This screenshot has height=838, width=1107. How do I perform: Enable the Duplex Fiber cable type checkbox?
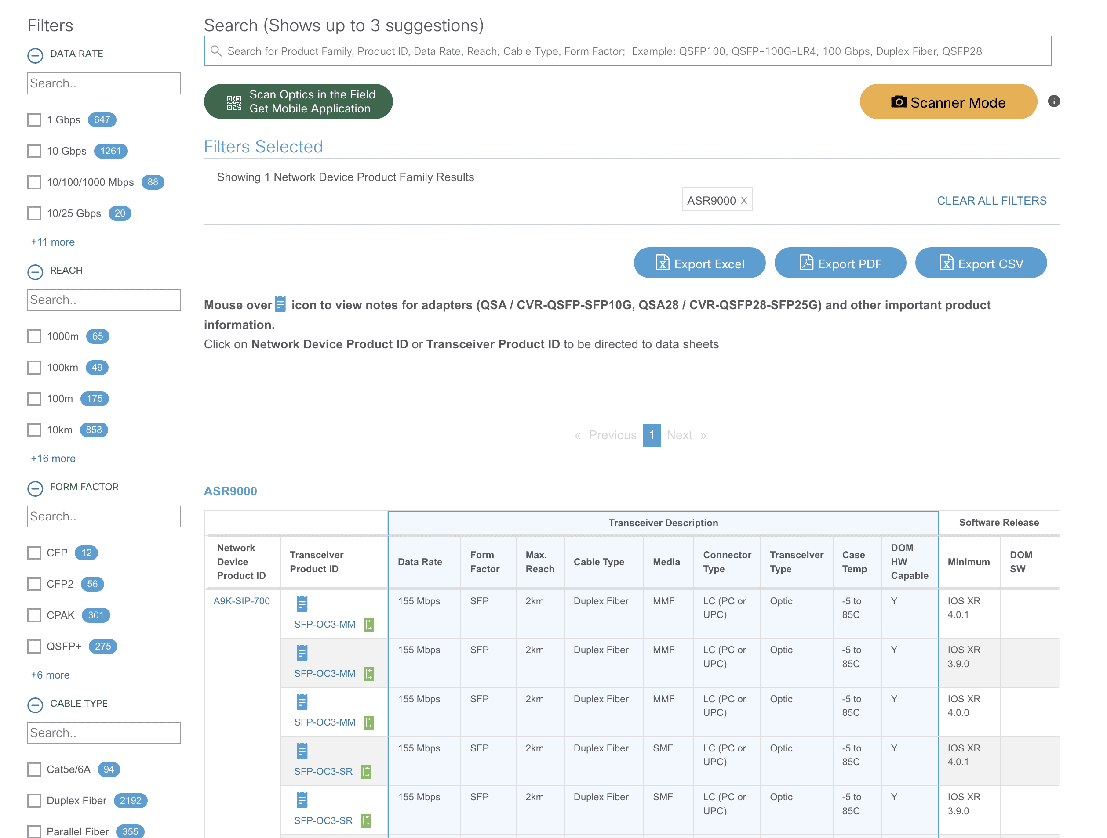(x=34, y=801)
